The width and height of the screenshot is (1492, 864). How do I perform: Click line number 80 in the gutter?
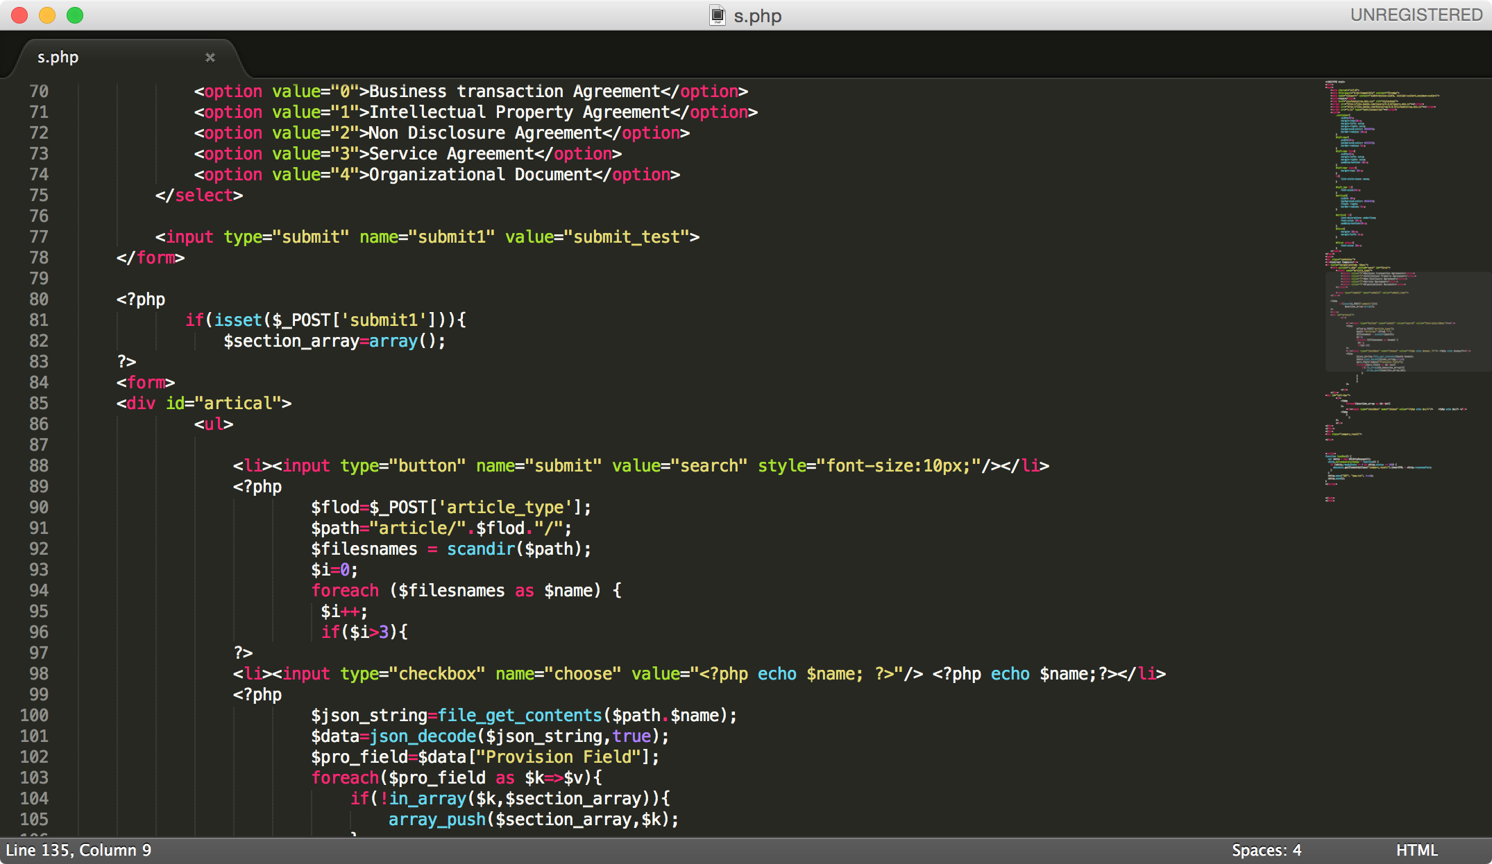(x=39, y=300)
